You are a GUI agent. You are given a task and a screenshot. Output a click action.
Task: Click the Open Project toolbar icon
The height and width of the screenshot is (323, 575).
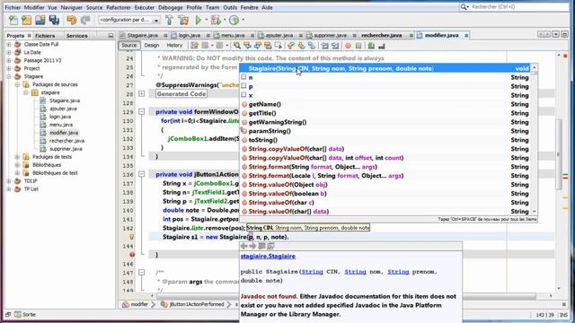(40, 20)
